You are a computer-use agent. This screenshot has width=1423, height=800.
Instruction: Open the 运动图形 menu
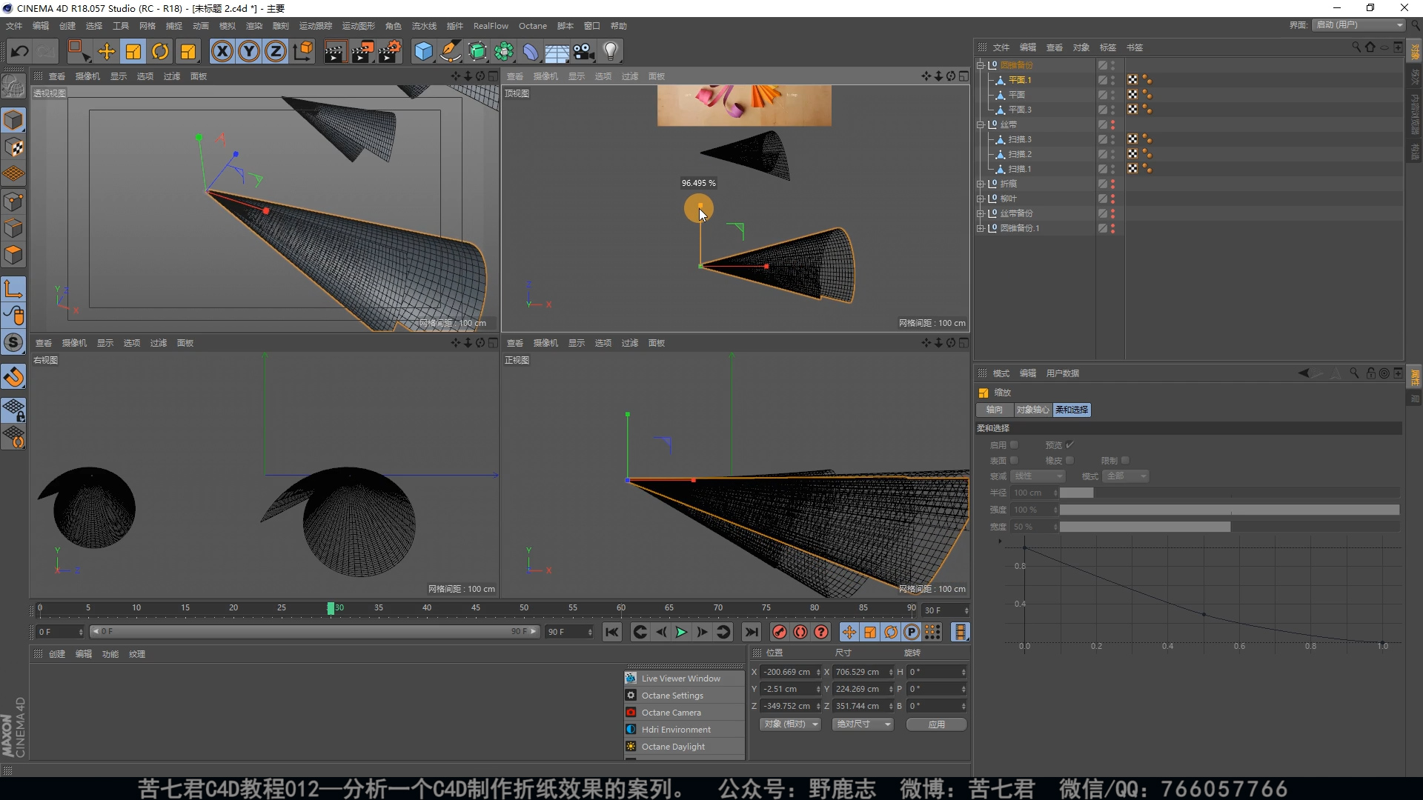359,26
